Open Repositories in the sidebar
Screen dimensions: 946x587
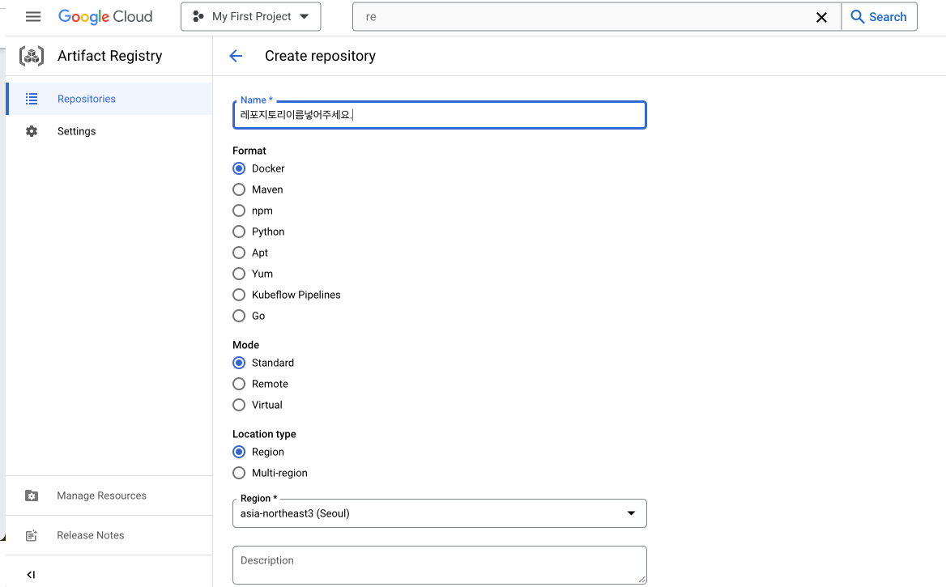point(87,99)
